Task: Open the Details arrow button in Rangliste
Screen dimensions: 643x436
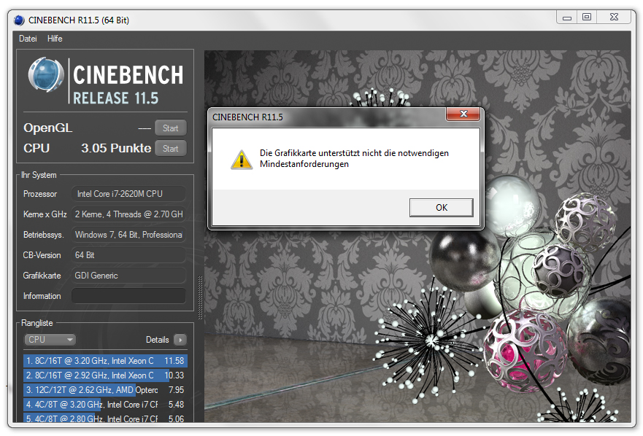Action: pos(180,340)
